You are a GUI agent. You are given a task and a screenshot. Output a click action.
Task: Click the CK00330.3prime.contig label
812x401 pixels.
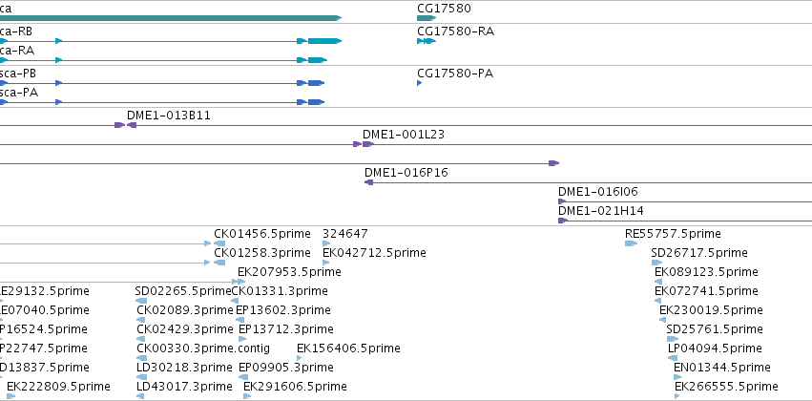203,348
